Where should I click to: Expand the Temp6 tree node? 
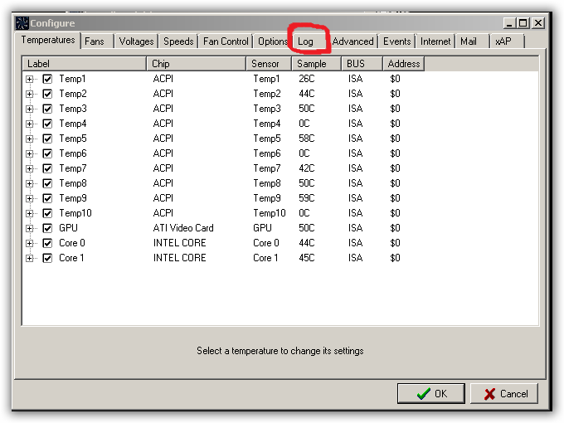[30, 154]
